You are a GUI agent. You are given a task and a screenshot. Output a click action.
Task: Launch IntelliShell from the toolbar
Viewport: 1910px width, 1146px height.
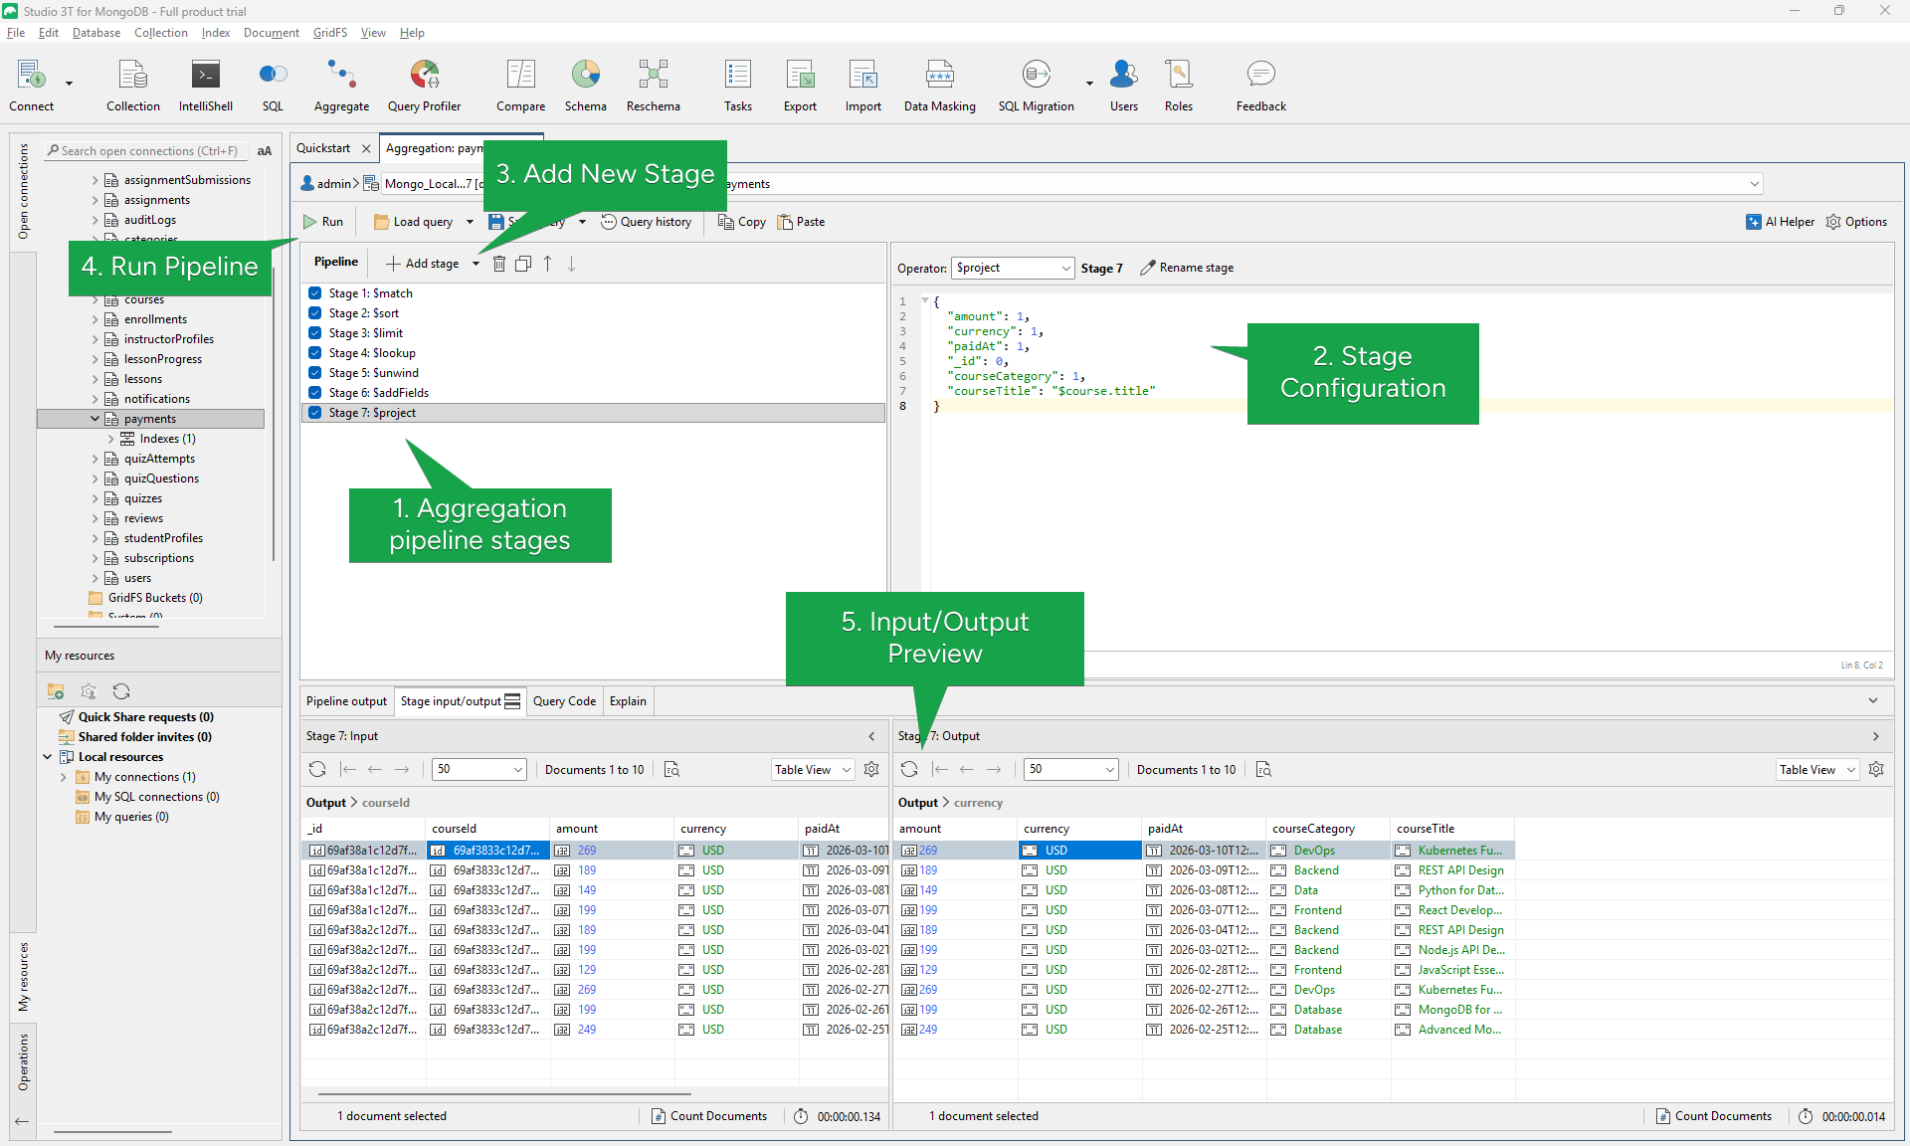[x=206, y=84]
